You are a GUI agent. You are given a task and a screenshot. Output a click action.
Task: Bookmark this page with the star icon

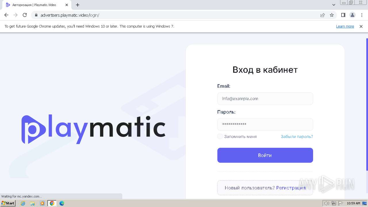coord(332,15)
